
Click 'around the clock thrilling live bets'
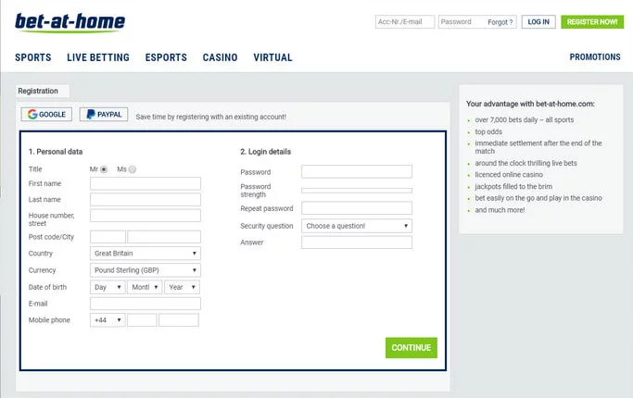(x=525, y=163)
